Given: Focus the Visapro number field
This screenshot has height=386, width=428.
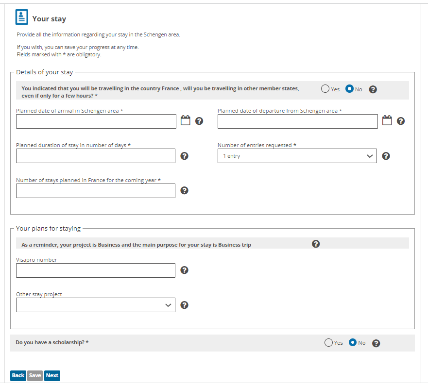Looking at the screenshot, I should tap(96, 270).
